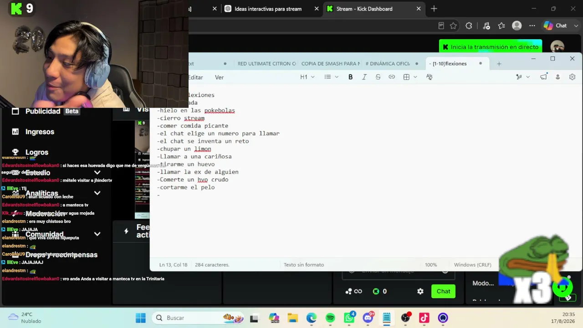Image resolution: width=583 pixels, height=328 pixels.
Task: Open zoom level 100% in status bar
Action: pos(431,265)
